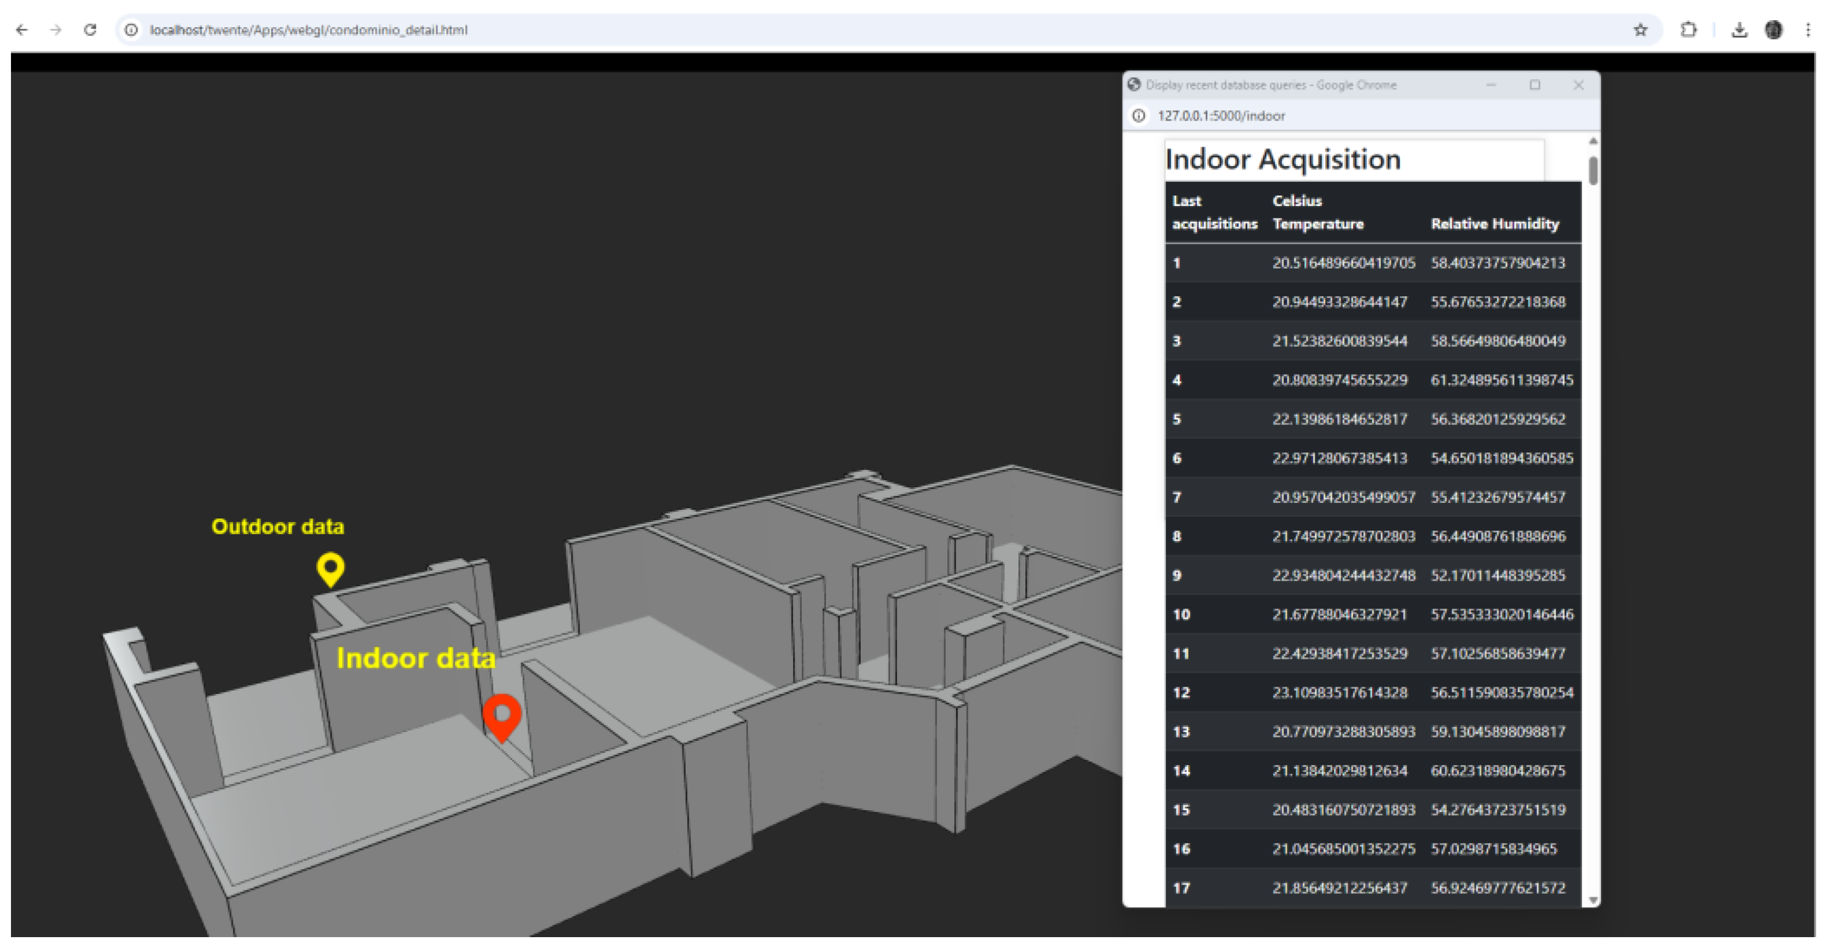Bookmark this page with the star icon

1641,30
